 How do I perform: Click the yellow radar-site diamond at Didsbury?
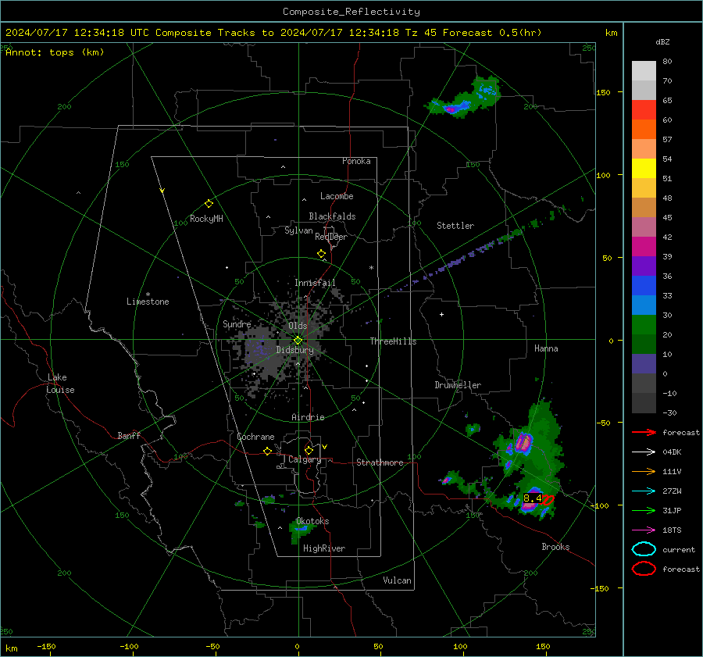(298, 341)
